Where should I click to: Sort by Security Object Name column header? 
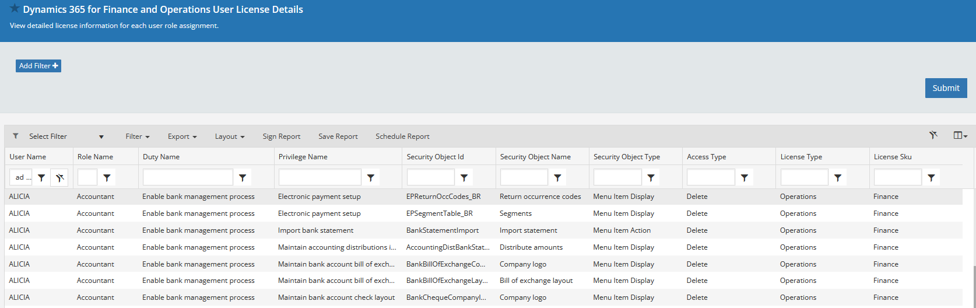[x=535, y=157]
